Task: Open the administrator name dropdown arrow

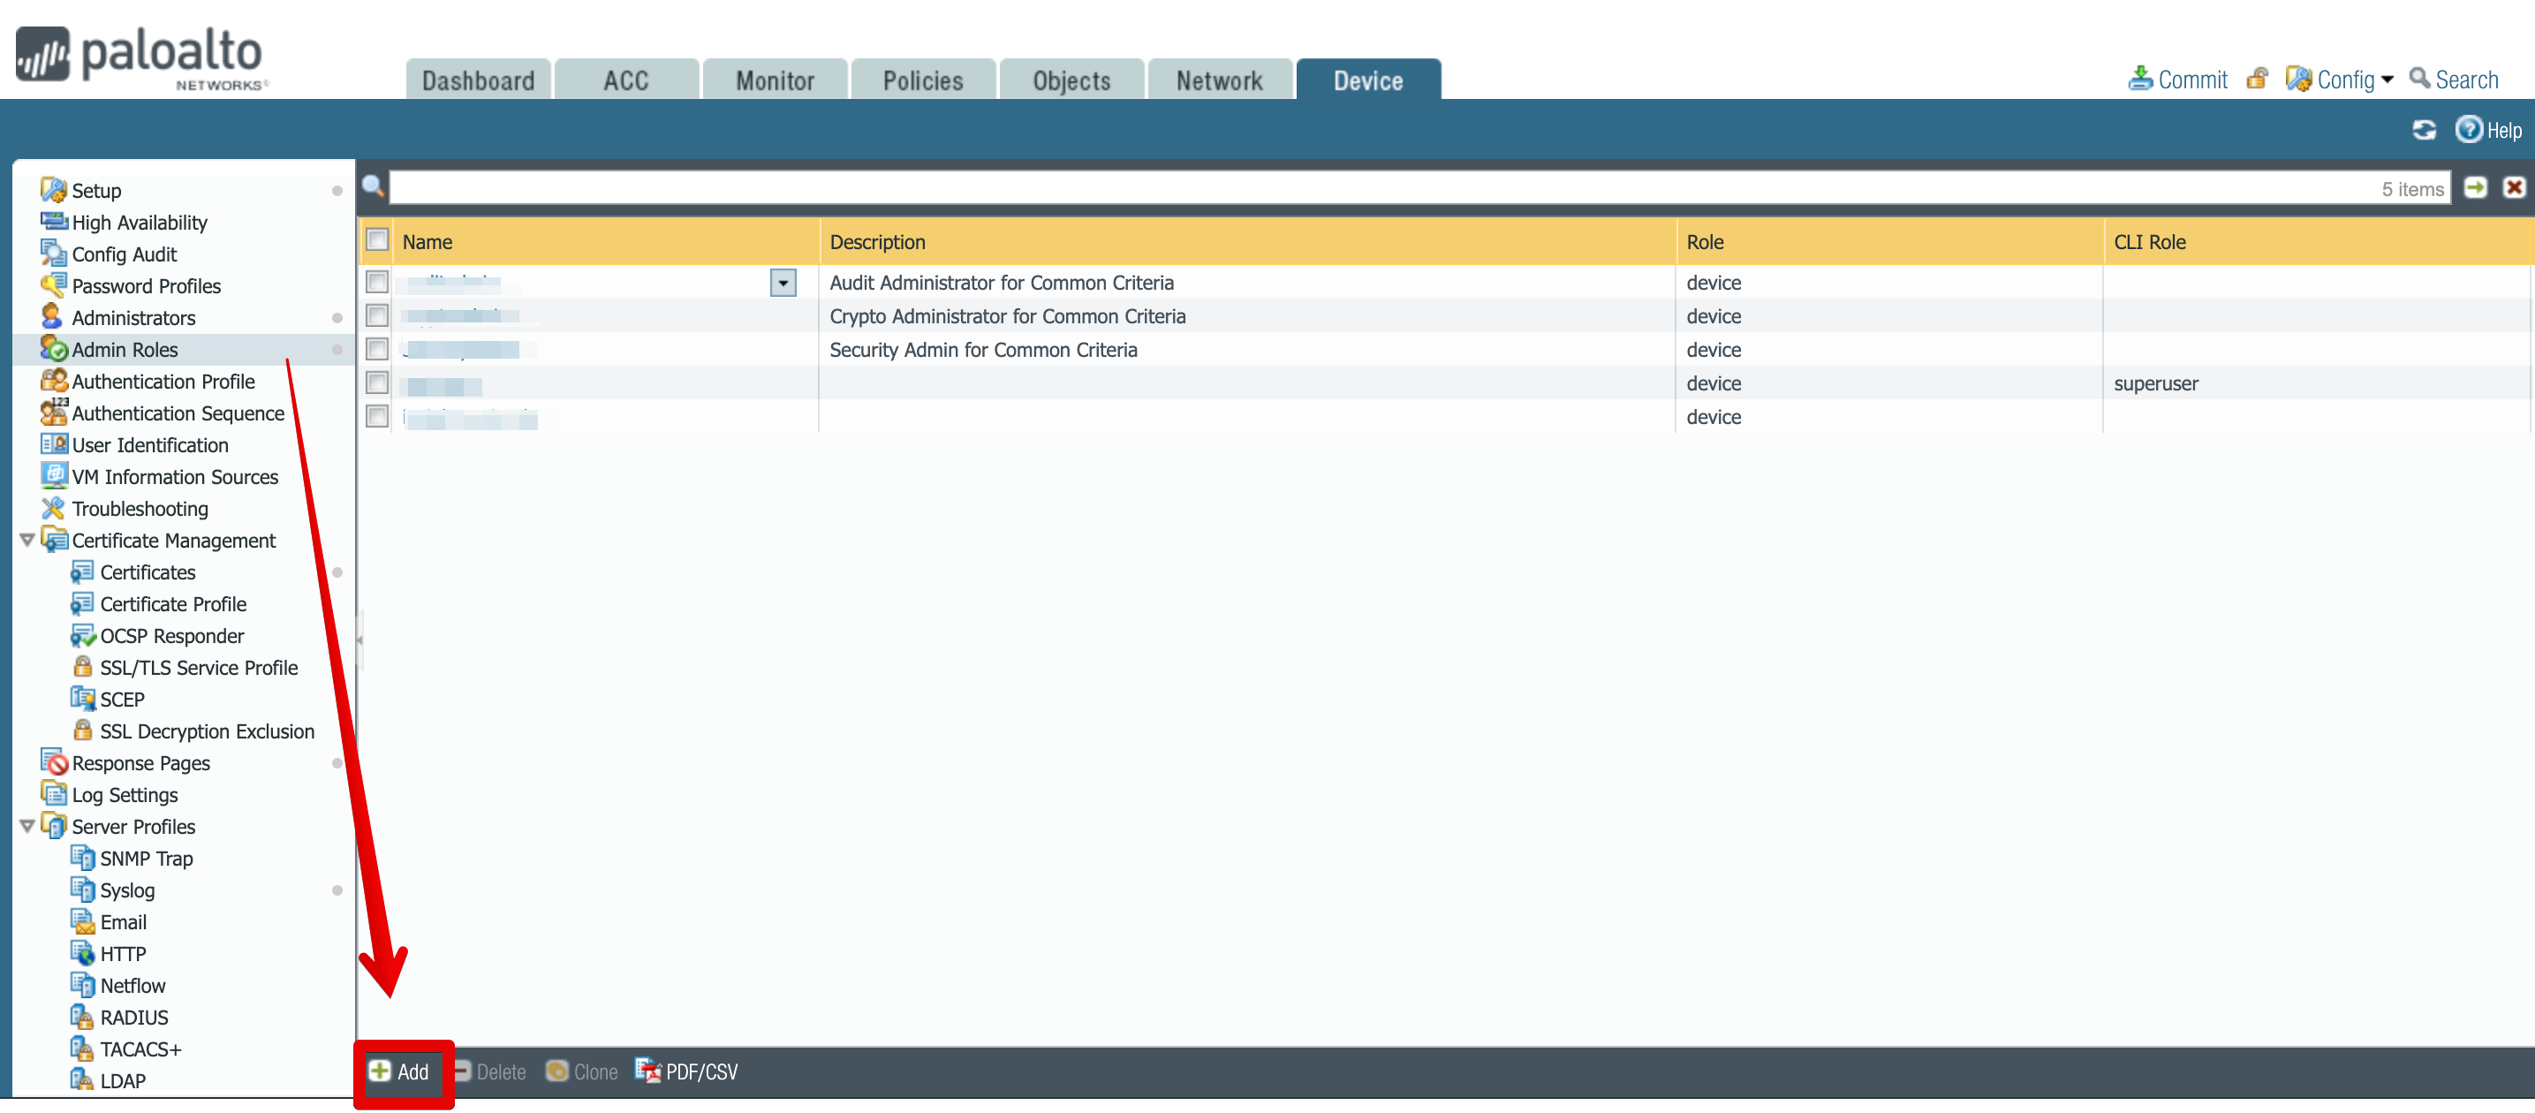Action: pos(784,282)
